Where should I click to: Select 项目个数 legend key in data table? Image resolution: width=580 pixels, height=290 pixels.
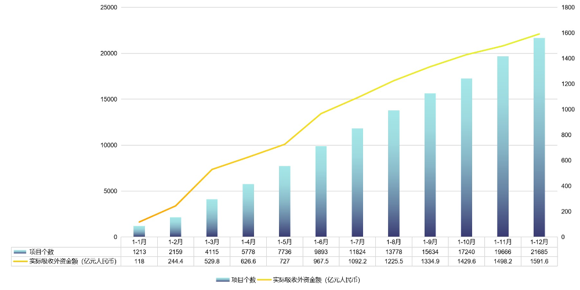click(20, 252)
